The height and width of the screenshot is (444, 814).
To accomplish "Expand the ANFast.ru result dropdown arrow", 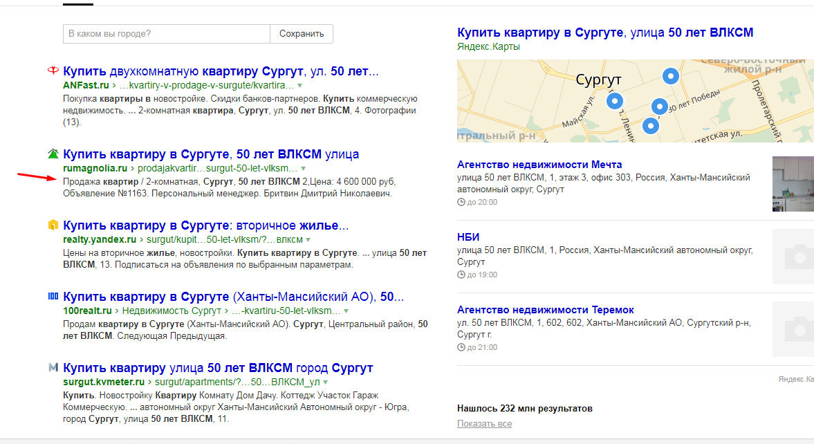I will click(x=299, y=86).
